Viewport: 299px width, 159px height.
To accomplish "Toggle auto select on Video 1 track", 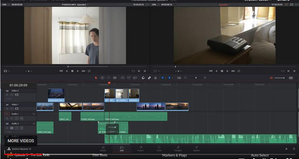I will coord(12,109).
